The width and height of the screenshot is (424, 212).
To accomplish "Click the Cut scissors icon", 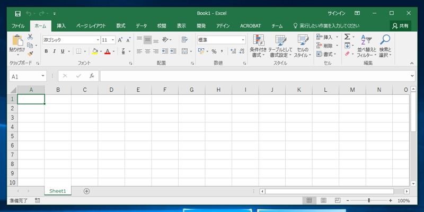I will tap(30, 37).
